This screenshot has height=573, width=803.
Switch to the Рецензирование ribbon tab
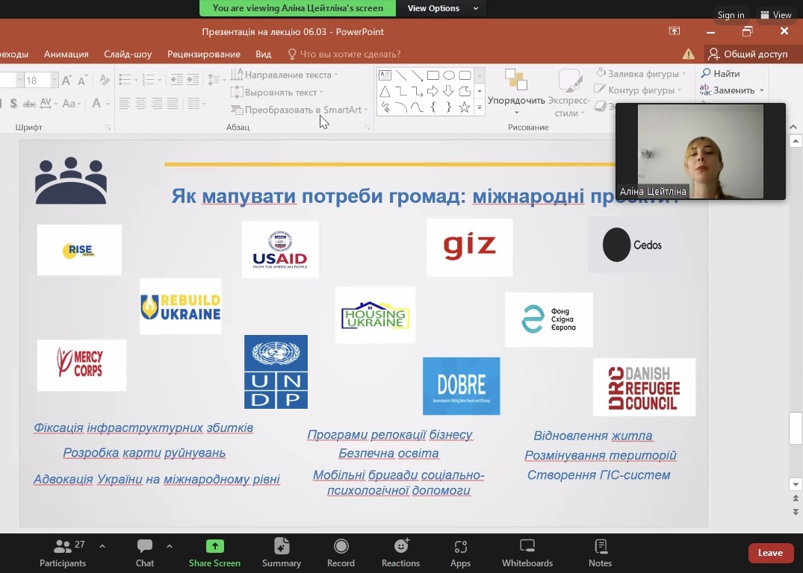click(x=203, y=54)
